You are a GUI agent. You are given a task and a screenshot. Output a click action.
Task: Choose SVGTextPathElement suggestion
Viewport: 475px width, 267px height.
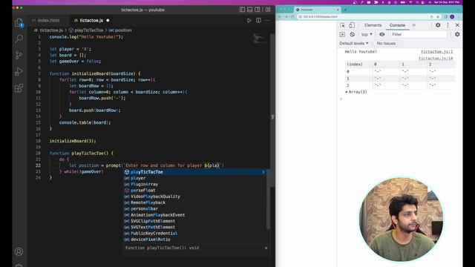click(x=195, y=227)
